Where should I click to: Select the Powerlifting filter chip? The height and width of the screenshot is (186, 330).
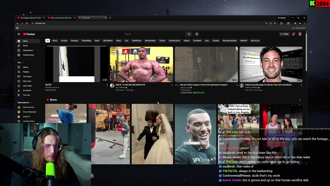tap(86, 41)
